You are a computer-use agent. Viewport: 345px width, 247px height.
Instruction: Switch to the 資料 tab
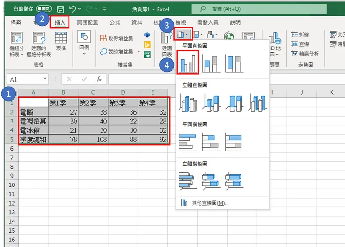point(137,22)
